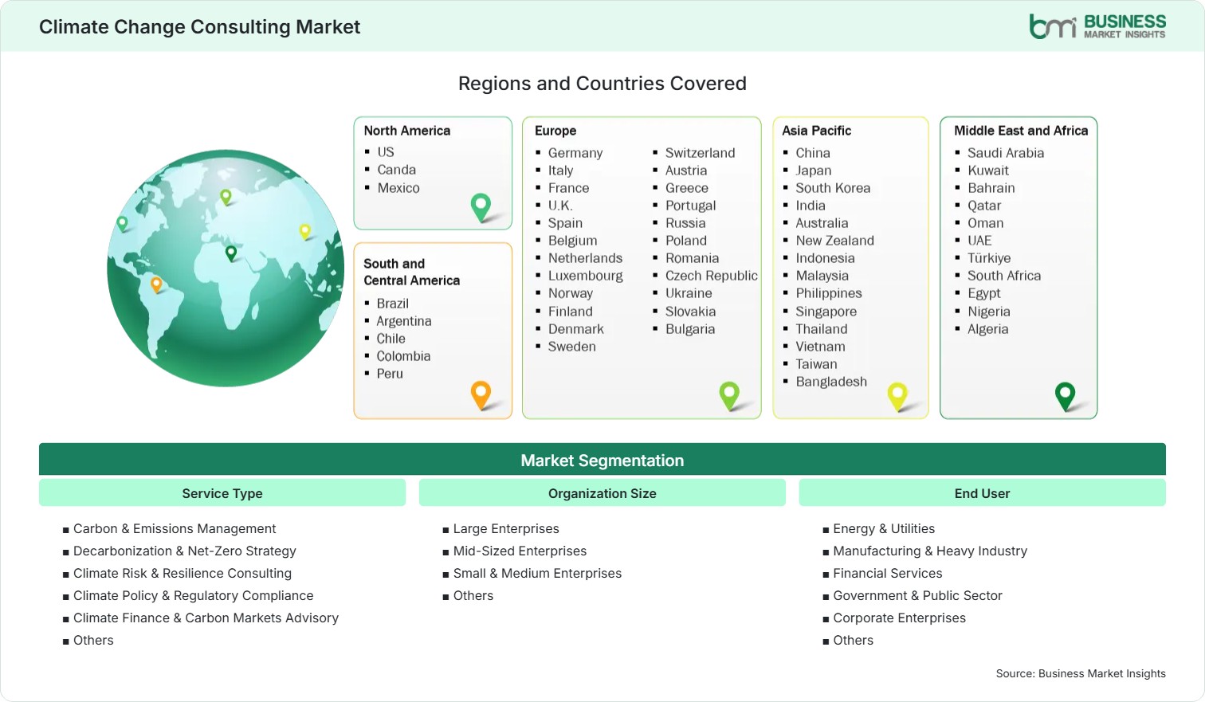
Task: Select Small & Medium Enterprises item
Action: (x=537, y=573)
